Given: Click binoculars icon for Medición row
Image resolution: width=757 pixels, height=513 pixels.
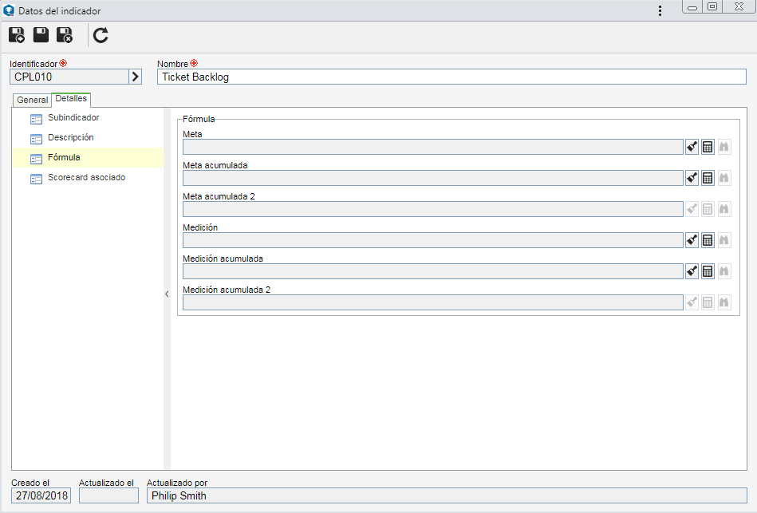Looking at the screenshot, I should click(723, 240).
